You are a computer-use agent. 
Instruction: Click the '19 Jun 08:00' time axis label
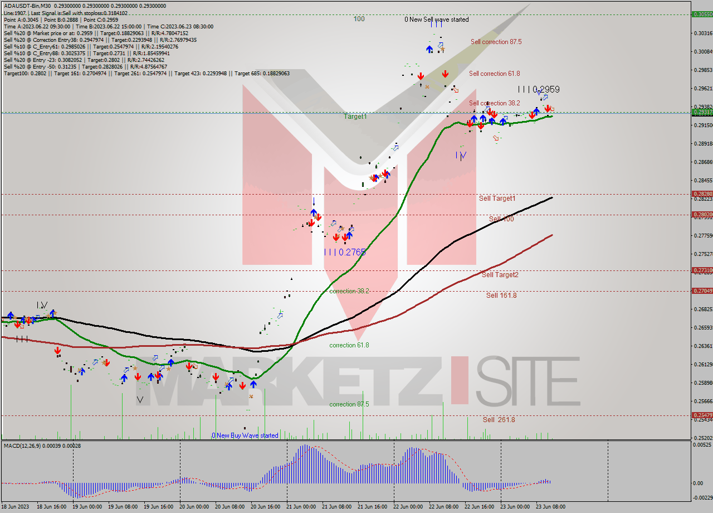click(x=122, y=507)
